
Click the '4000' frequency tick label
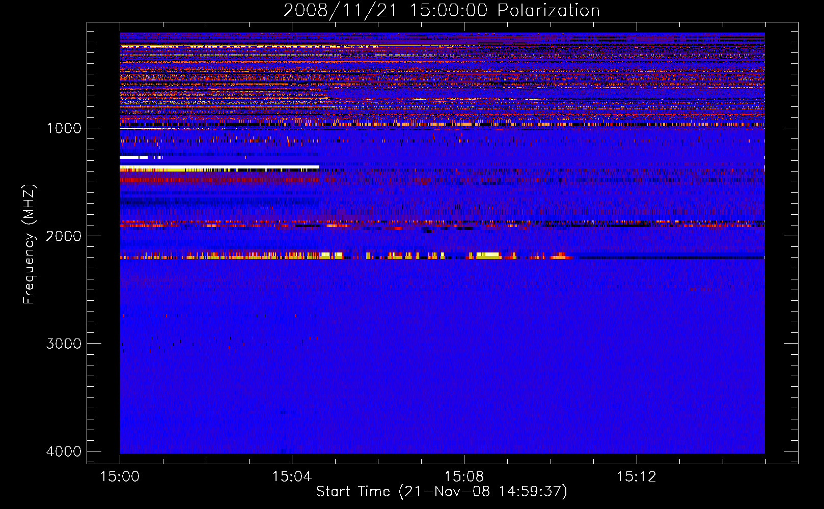click(x=64, y=451)
